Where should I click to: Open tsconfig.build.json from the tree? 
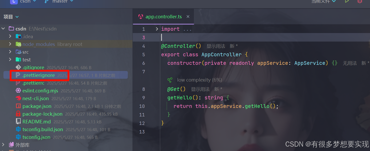(43, 129)
